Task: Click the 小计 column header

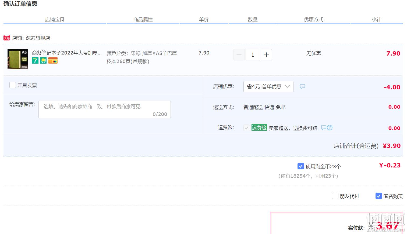Action: (376, 20)
